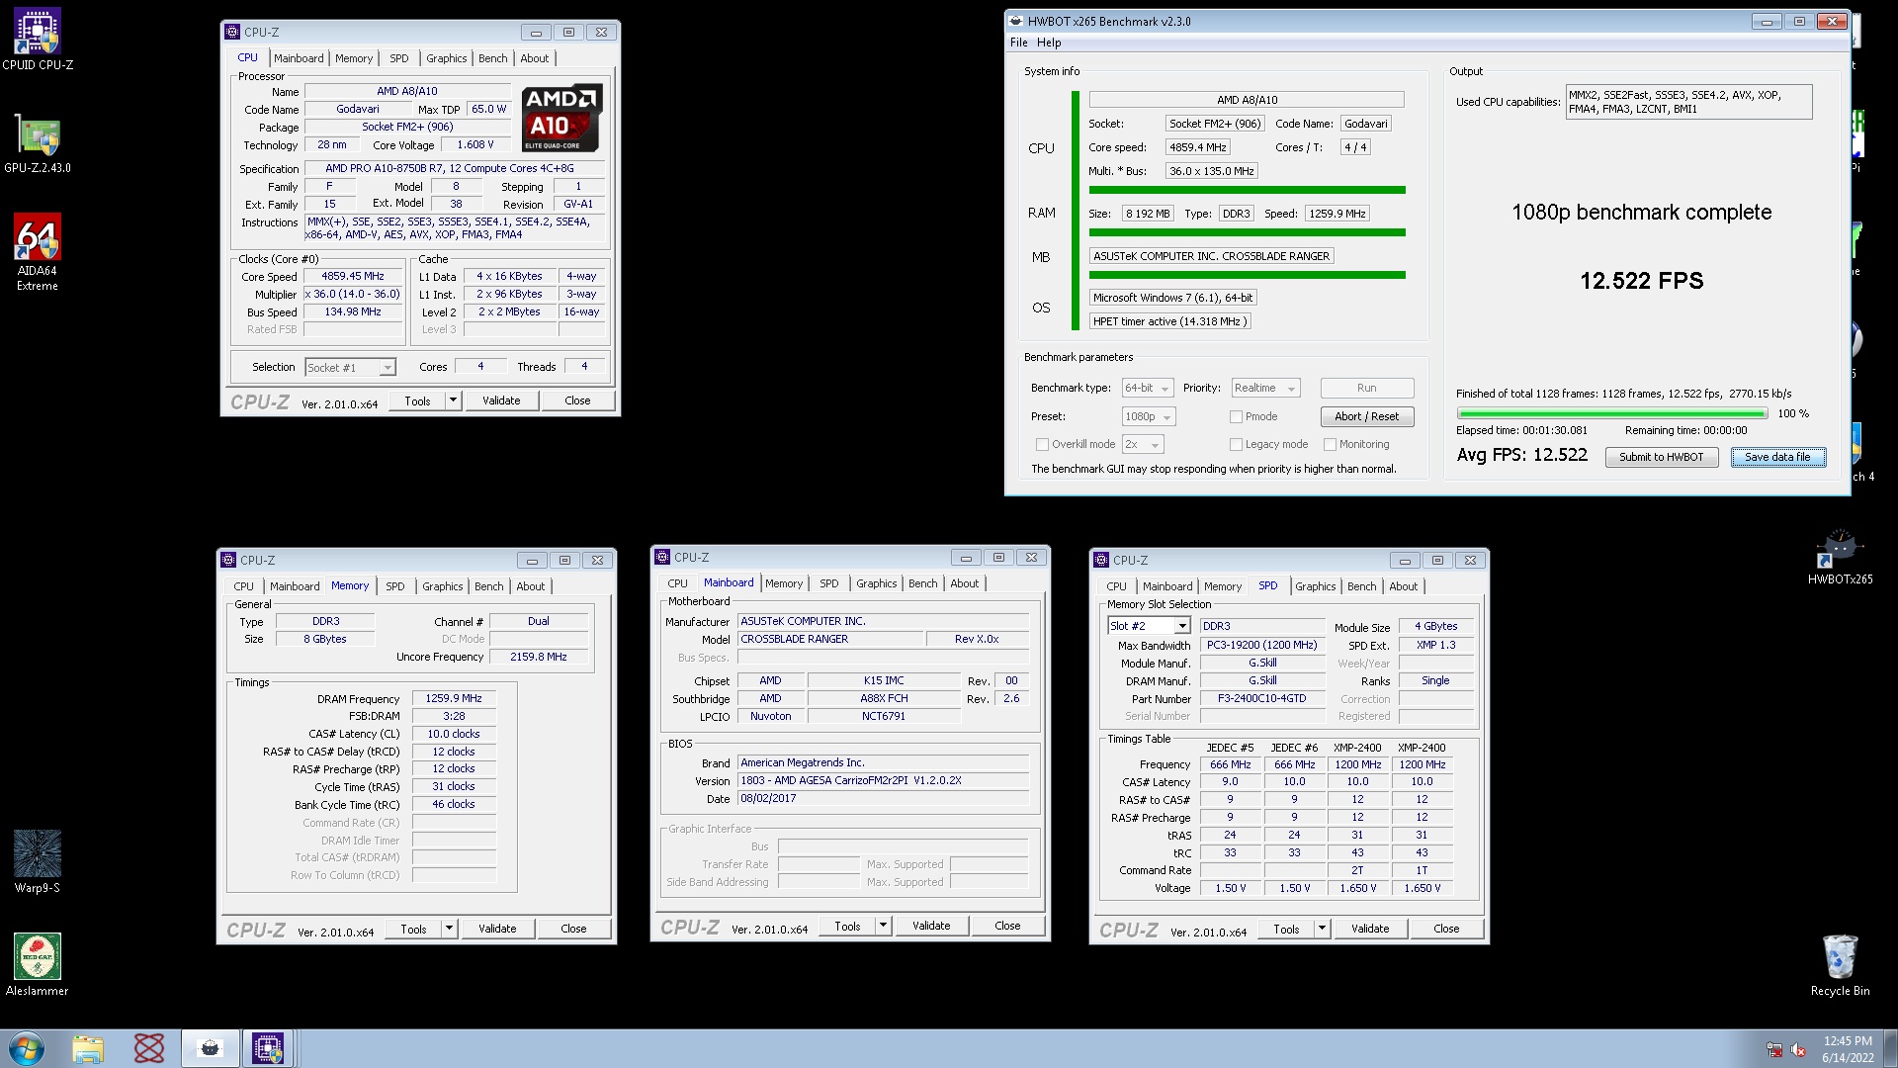The image size is (1898, 1068).
Task: Open the Benchmark type 64-bit dropdown
Action: (x=1148, y=388)
